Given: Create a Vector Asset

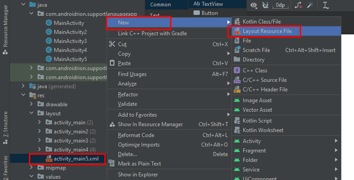Looking at the screenshot, I should point(286,110).
